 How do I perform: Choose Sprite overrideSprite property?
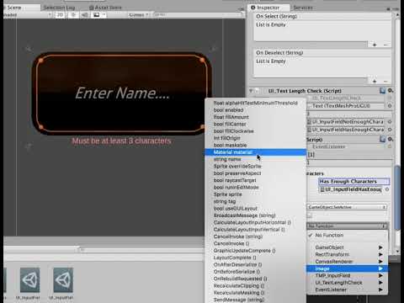(x=255, y=166)
